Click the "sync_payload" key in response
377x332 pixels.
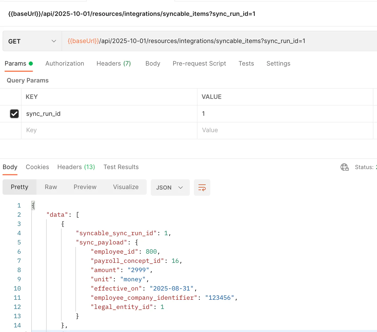click(x=102, y=242)
